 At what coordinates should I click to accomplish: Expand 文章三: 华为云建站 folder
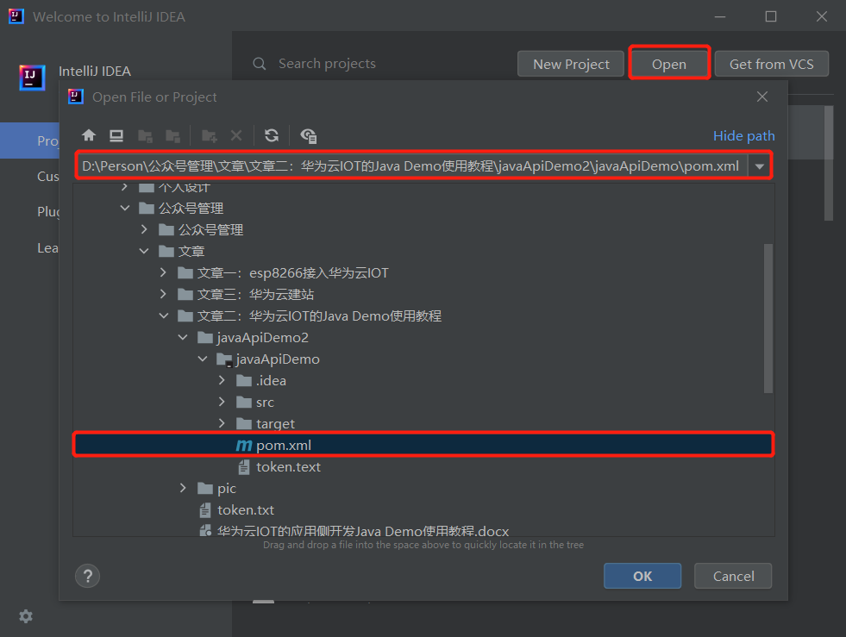tap(163, 294)
